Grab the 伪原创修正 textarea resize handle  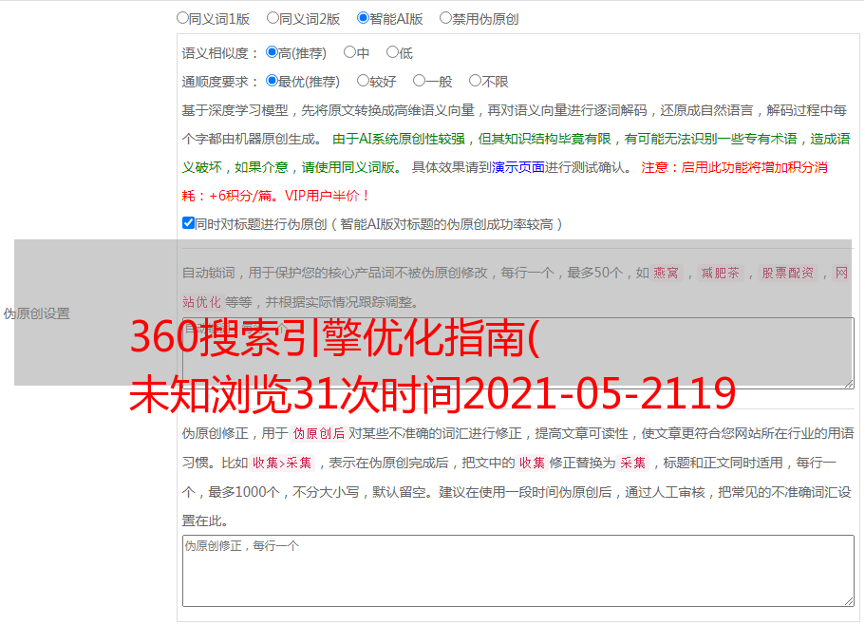tap(849, 602)
